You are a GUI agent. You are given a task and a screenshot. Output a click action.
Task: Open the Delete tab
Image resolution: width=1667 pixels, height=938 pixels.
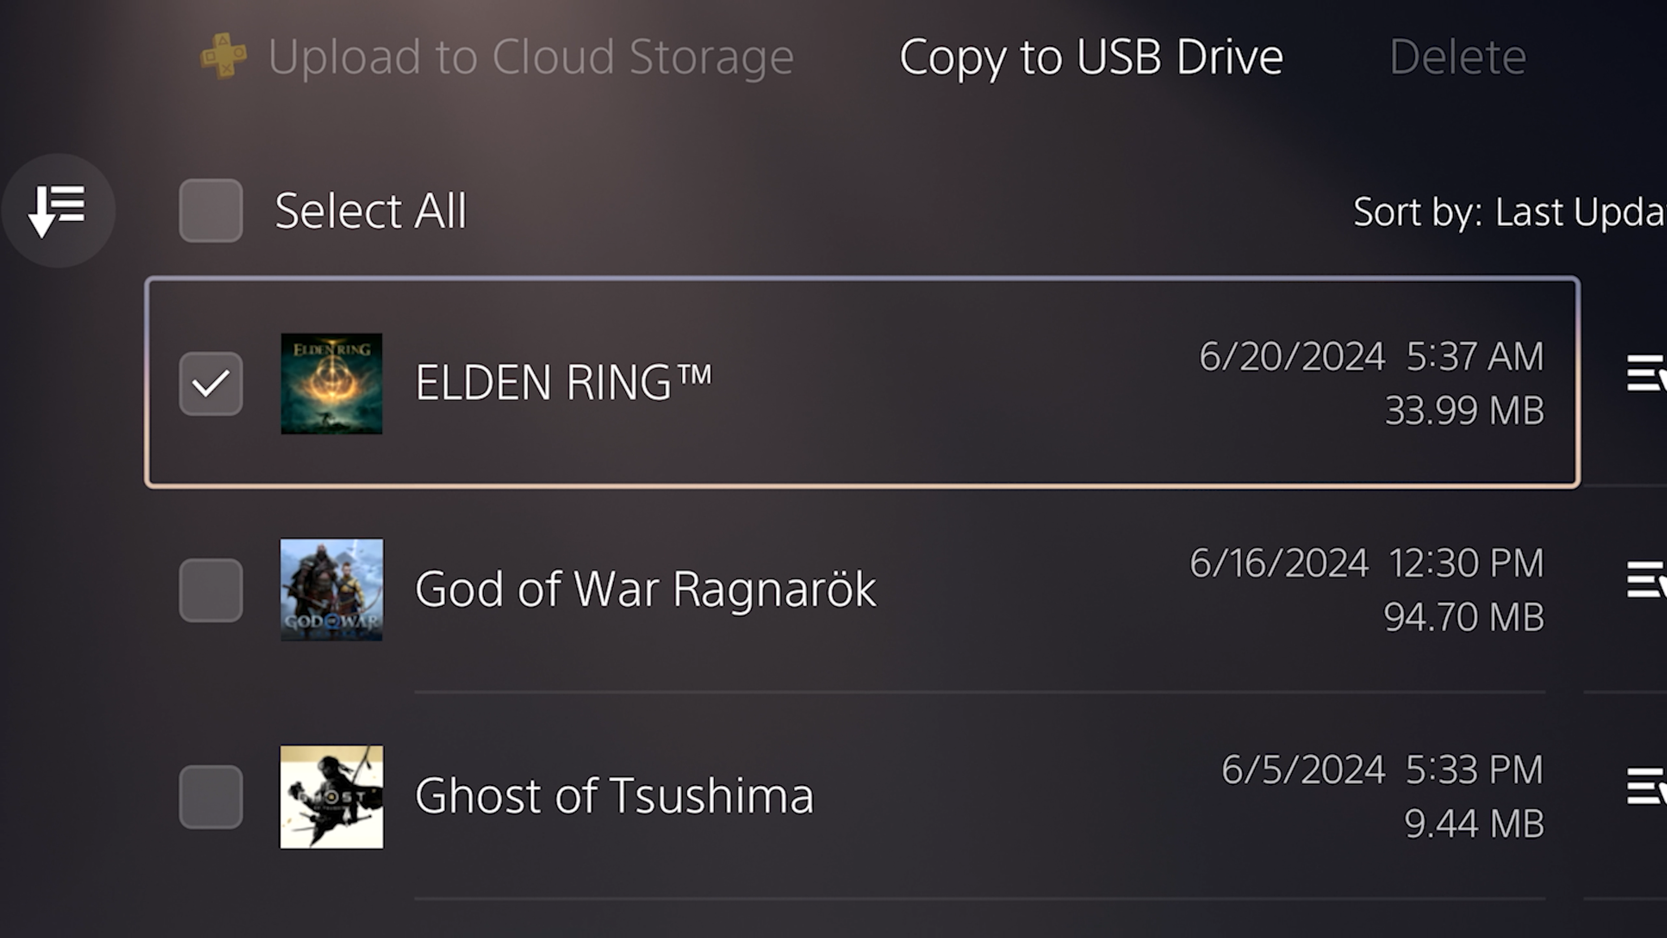pos(1458,57)
